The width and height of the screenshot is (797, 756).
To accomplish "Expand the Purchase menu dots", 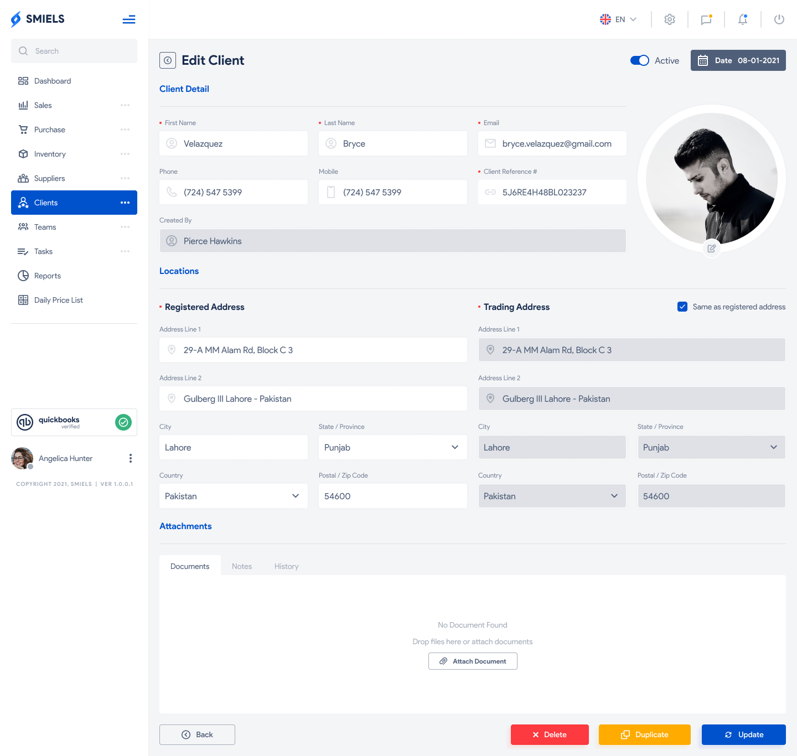I will (x=125, y=130).
